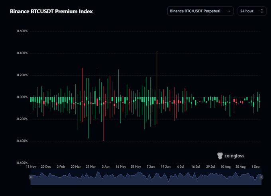Image resolution: width=271 pixels, height=196 pixels.
Task: Click the 0.400% y-axis label
Action: (x=22, y=53)
